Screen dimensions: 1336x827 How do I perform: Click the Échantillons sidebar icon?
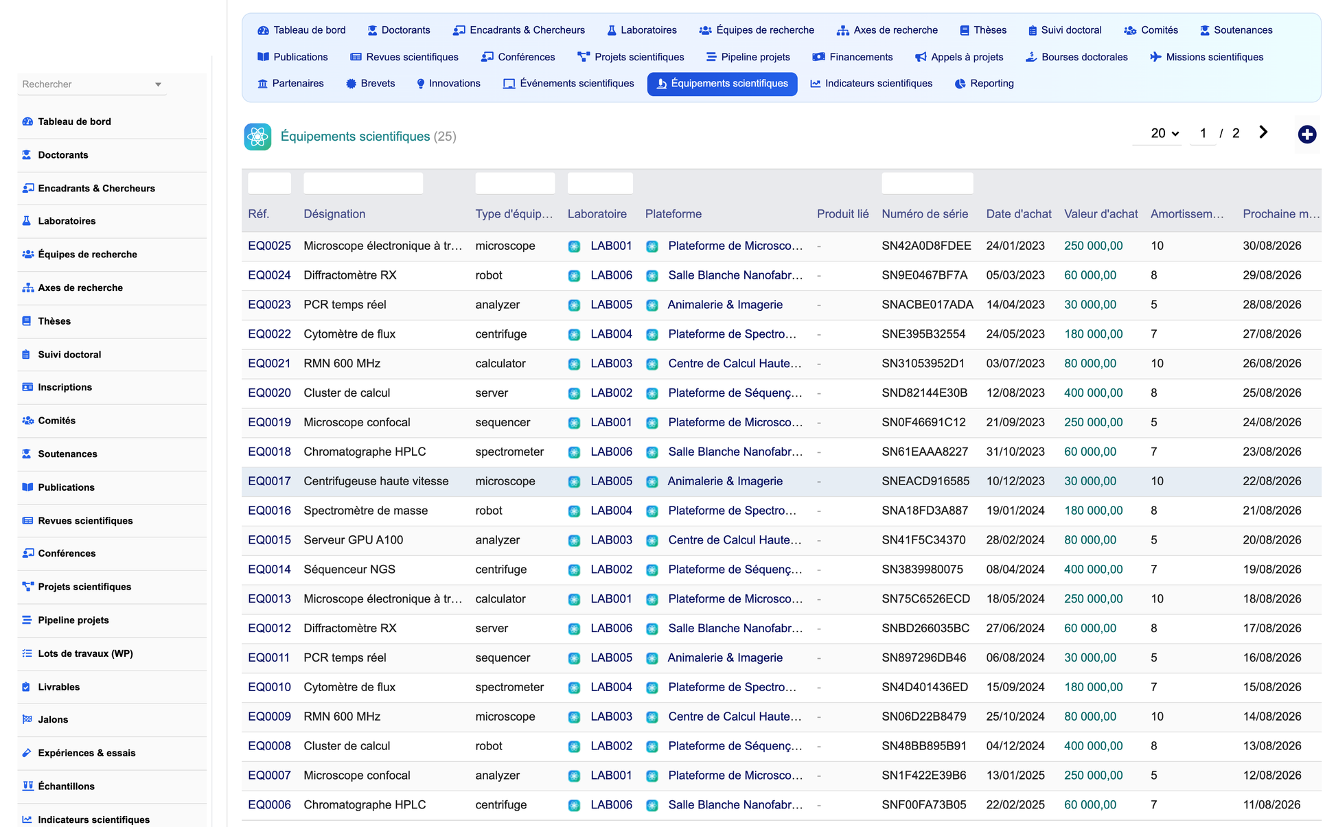point(27,787)
